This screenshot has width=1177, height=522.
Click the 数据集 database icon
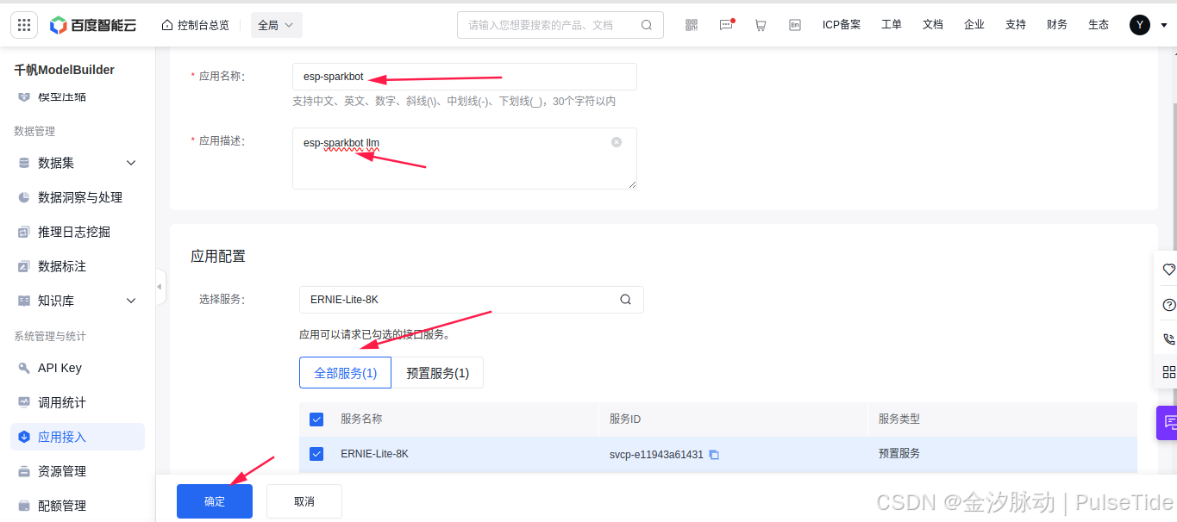[24, 163]
